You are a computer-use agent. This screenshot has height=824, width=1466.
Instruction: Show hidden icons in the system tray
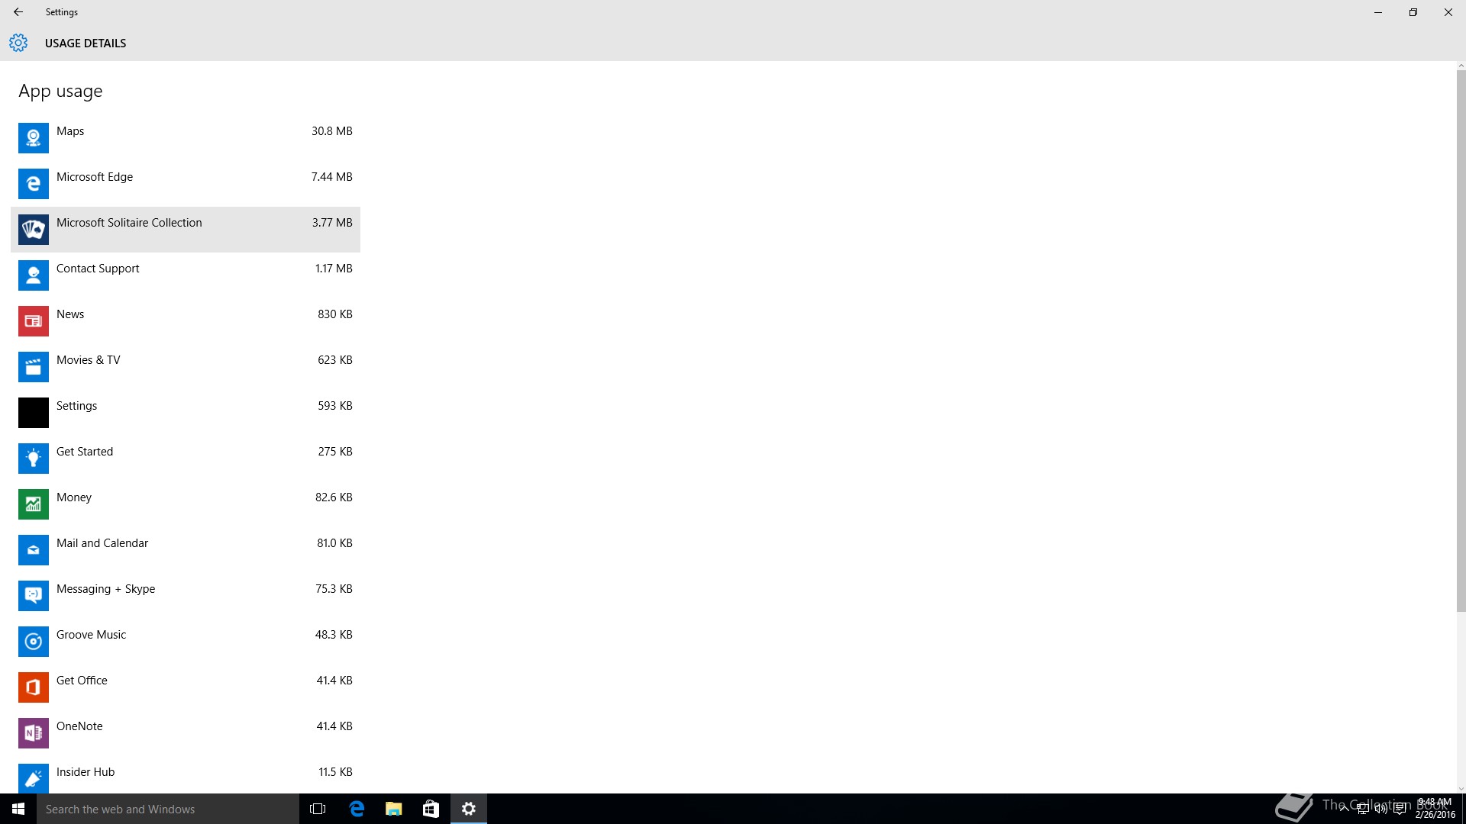coord(1344,809)
